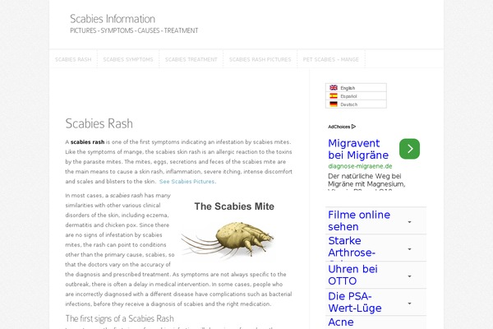Click the Spanish flag icon
The width and height of the screenshot is (493, 329).
point(334,95)
